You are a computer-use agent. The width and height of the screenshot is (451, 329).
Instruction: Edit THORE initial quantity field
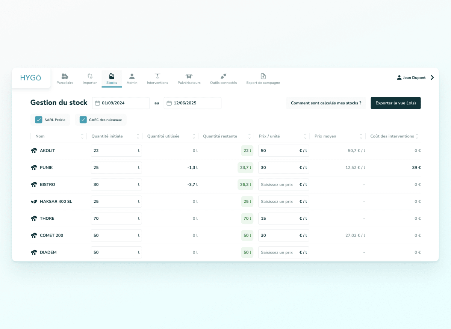[117, 218]
